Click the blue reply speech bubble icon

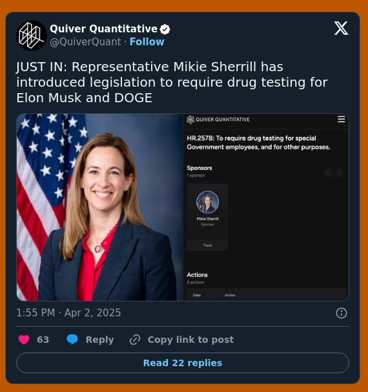pyautogui.click(x=72, y=340)
